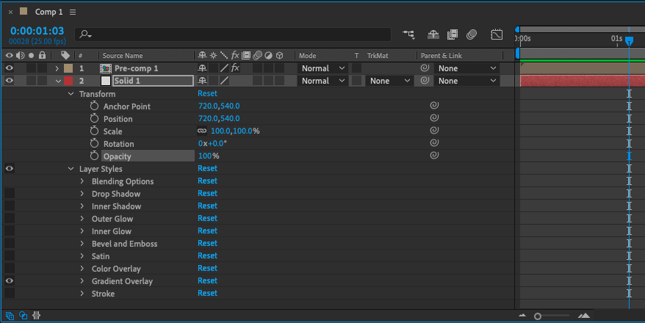Click the red label color of Solid 1
Viewport: 645px width, 323px height.
(68, 81)
